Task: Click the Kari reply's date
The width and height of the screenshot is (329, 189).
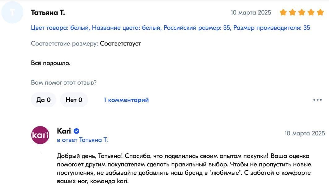Action: [x=305, y=133]
